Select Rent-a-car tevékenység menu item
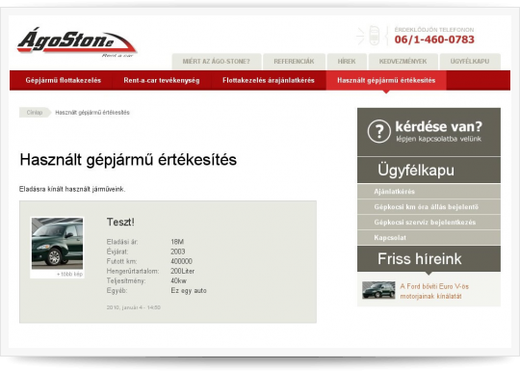 pyautogui.click(x=162, y=80)
